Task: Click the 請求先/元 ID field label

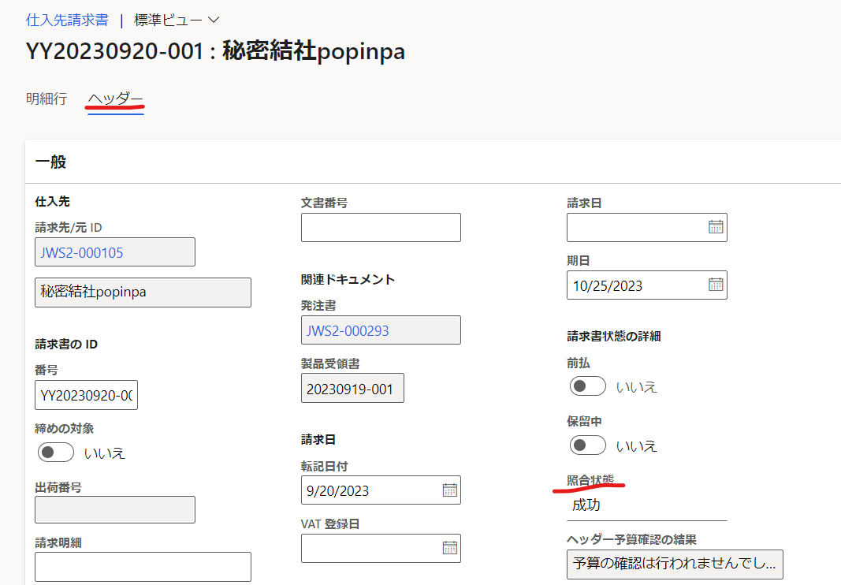Action: point(68,228)
